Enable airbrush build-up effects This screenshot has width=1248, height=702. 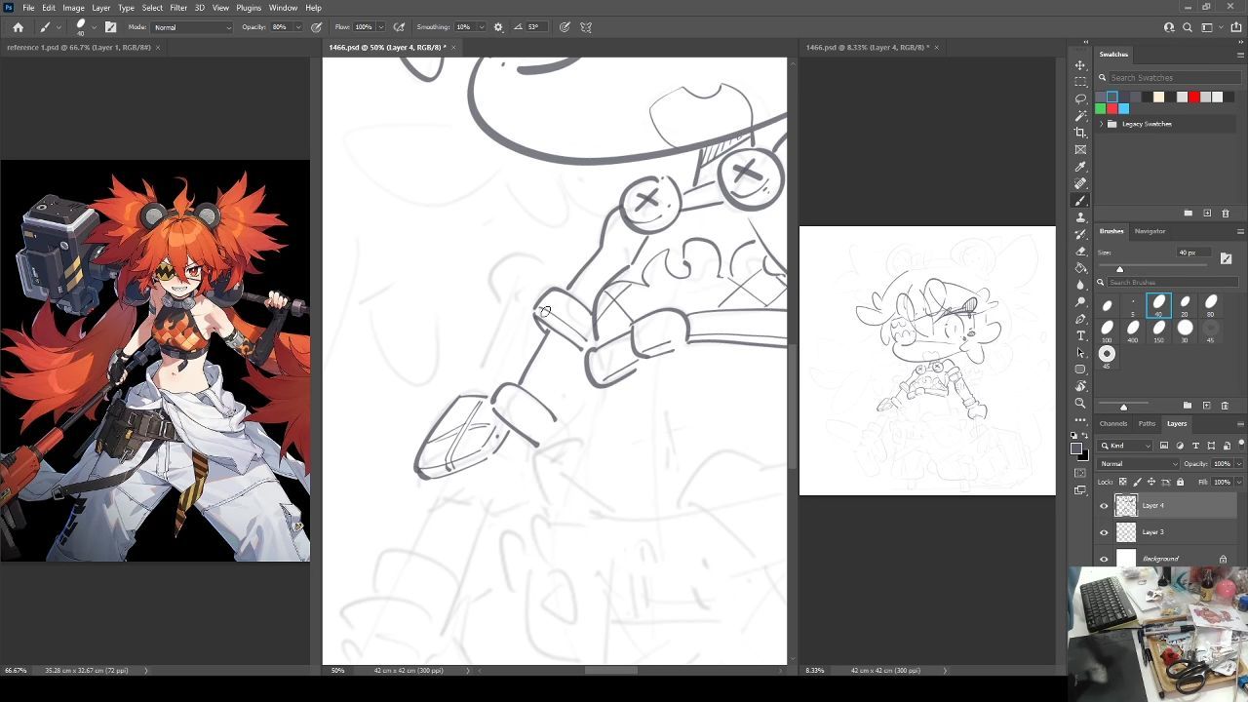[x=399, y=27]
